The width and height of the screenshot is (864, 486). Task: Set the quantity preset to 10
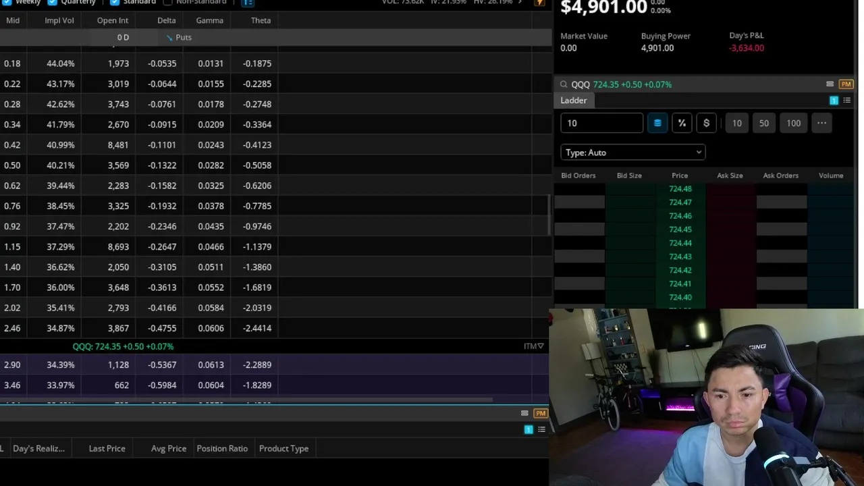737,123
